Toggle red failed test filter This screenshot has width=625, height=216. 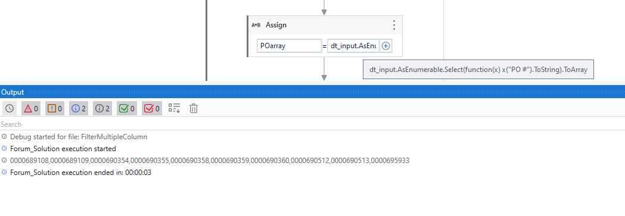click(152, 108)
